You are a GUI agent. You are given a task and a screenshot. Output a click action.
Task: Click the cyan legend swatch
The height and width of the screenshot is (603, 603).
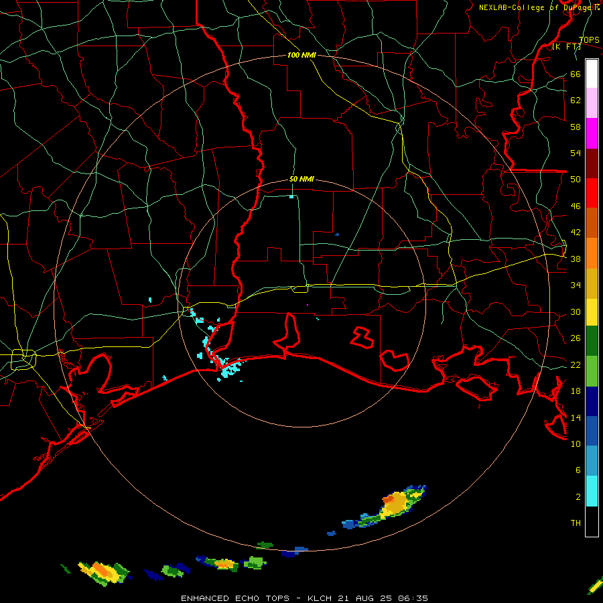point(592,491)
